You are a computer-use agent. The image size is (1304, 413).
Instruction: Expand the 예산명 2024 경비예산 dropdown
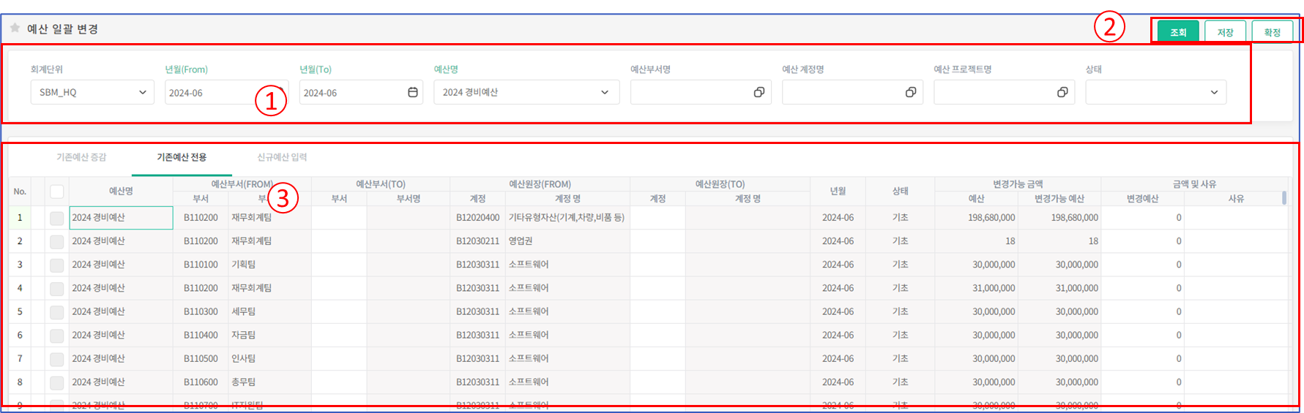pos(526,92)
